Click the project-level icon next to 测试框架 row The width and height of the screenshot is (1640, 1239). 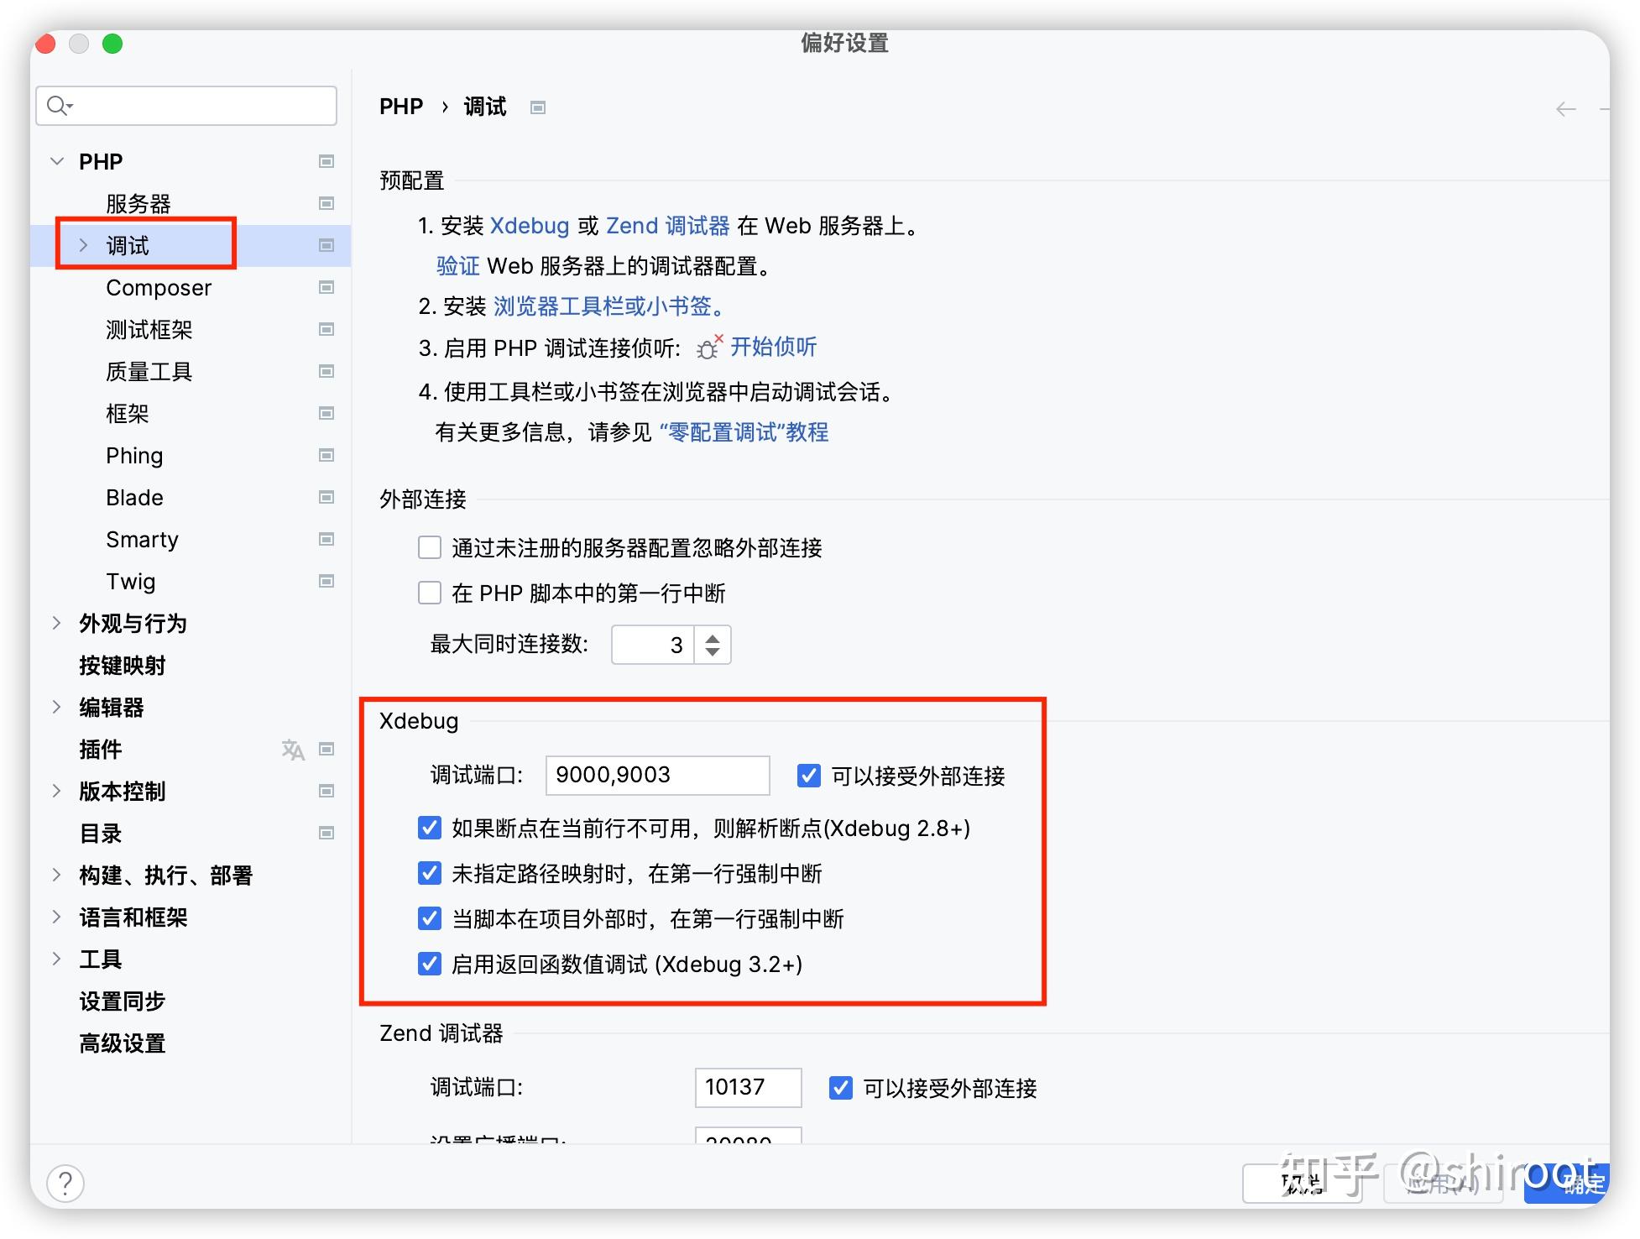coord(326,329)
